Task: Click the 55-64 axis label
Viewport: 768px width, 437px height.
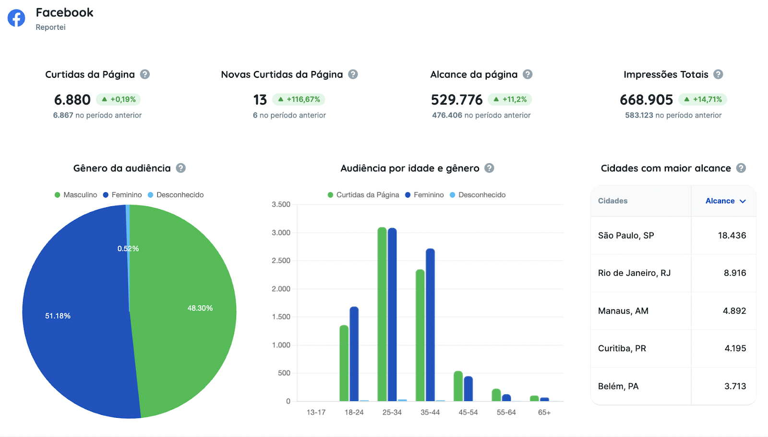Action: point(506,413)
